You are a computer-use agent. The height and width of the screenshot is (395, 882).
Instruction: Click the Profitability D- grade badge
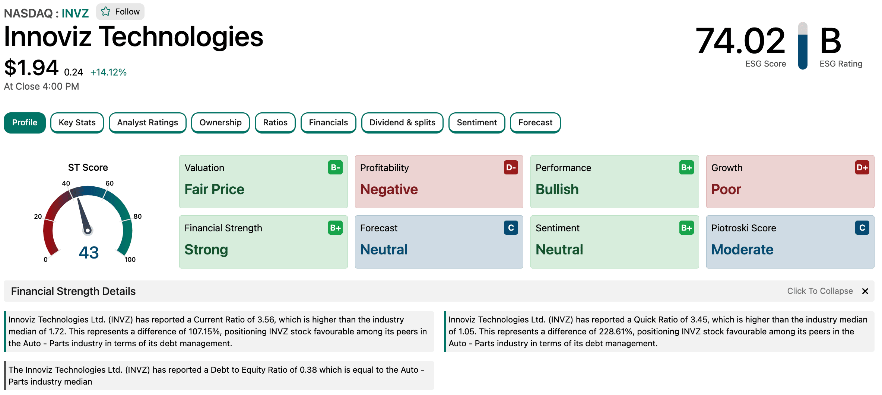pyautogui.click(x=511, y=168)
